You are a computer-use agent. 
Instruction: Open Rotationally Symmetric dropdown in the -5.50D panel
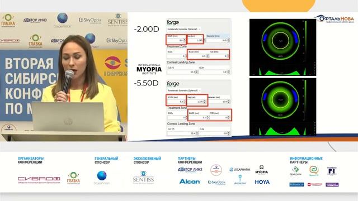coord(184,90)
